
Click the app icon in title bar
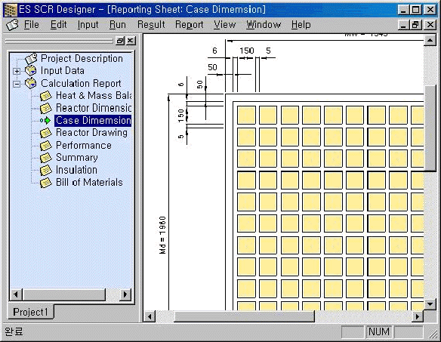[11, 10]
